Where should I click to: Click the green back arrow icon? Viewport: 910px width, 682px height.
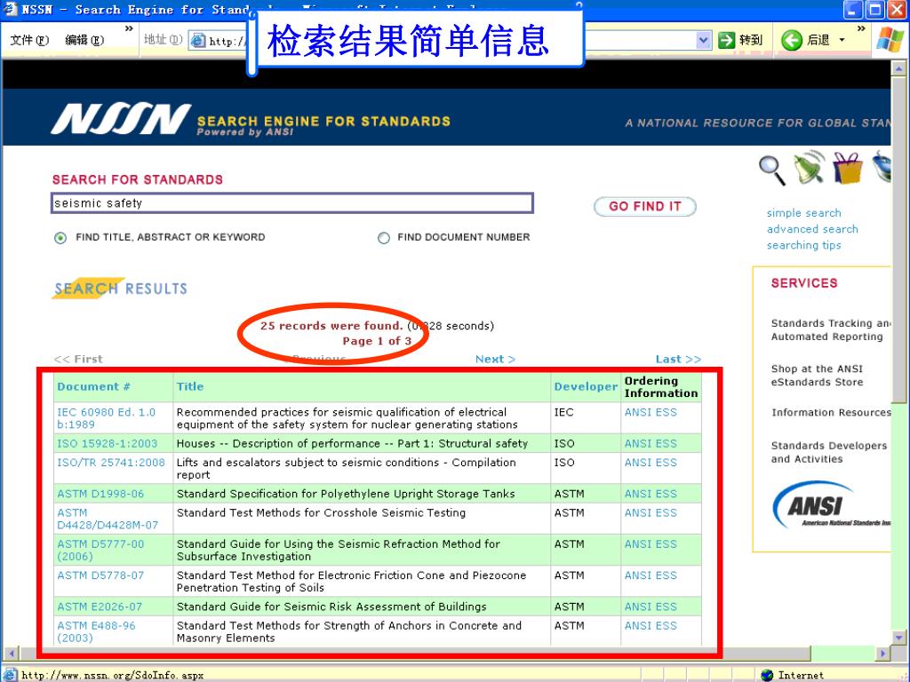point(791,40)
